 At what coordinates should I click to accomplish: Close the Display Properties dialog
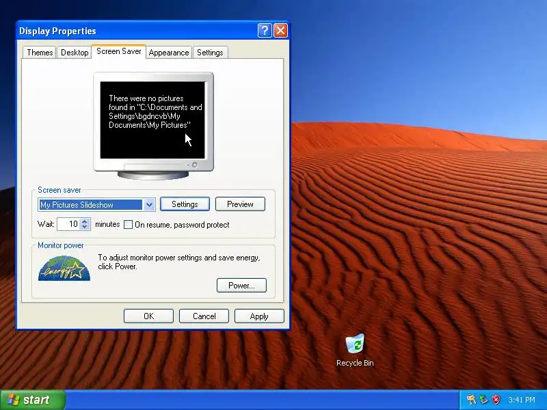point(280,31)
